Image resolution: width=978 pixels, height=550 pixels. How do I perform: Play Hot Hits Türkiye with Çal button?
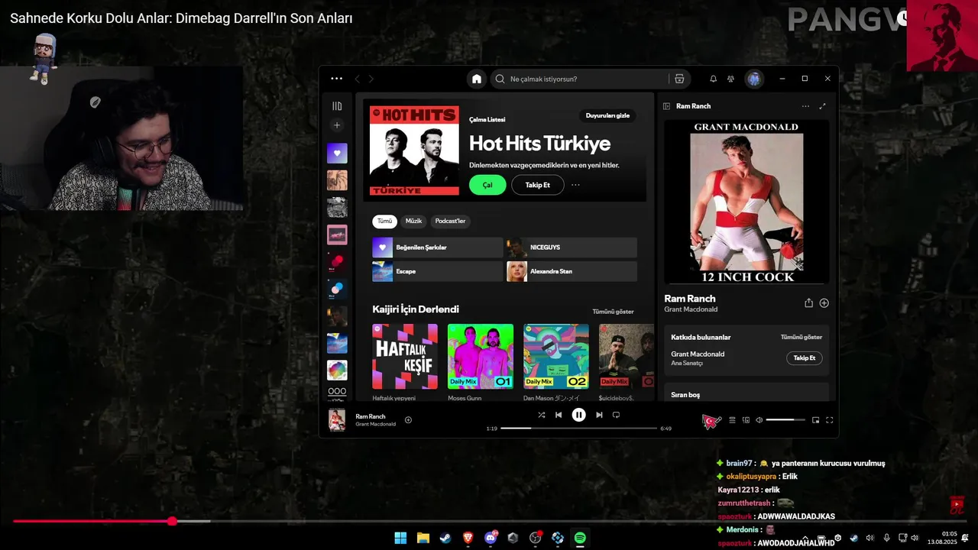pos(487,185)
